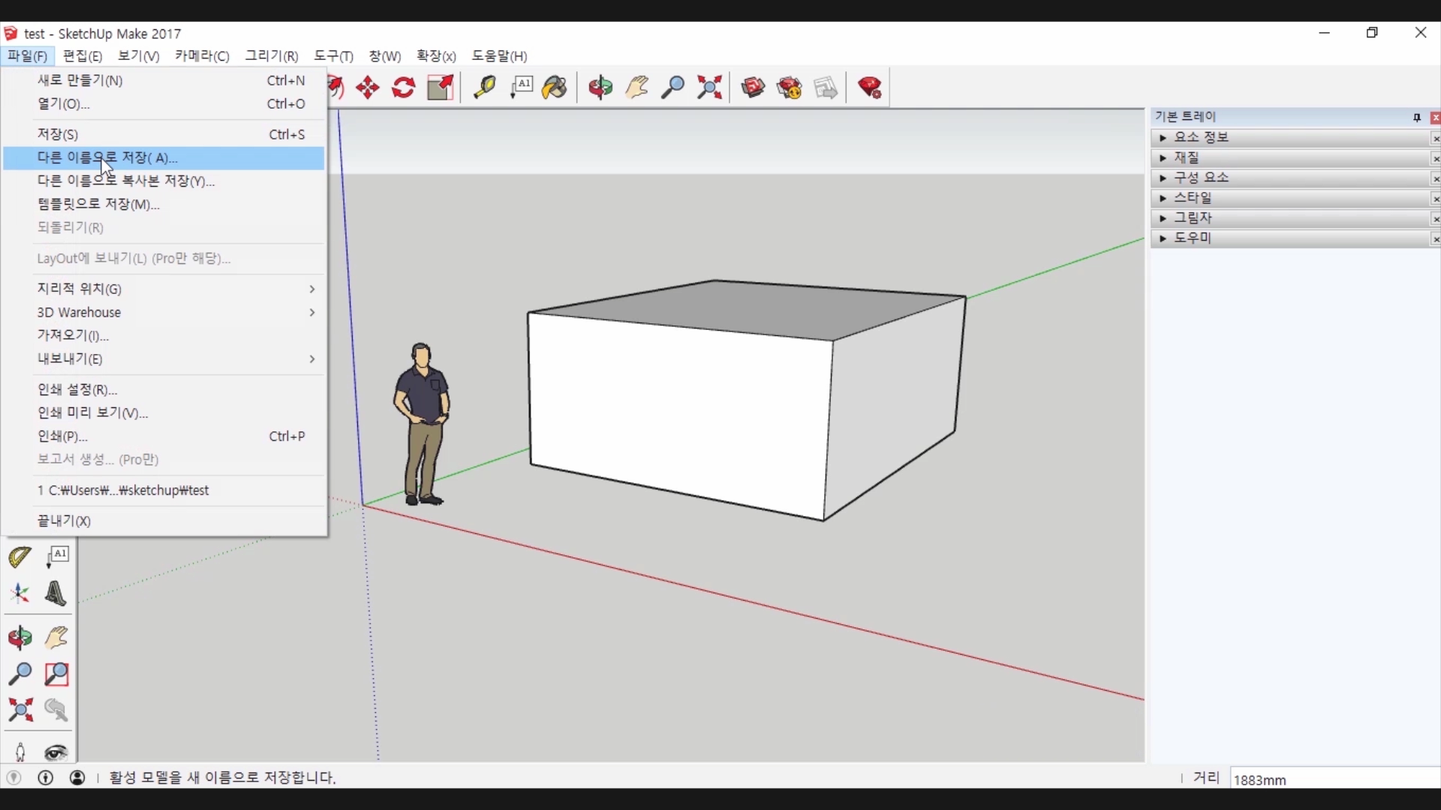The height and width of the screenshot is (810, 1441).
Task: Pick the 3D Text tool
Action: point(56,593)
